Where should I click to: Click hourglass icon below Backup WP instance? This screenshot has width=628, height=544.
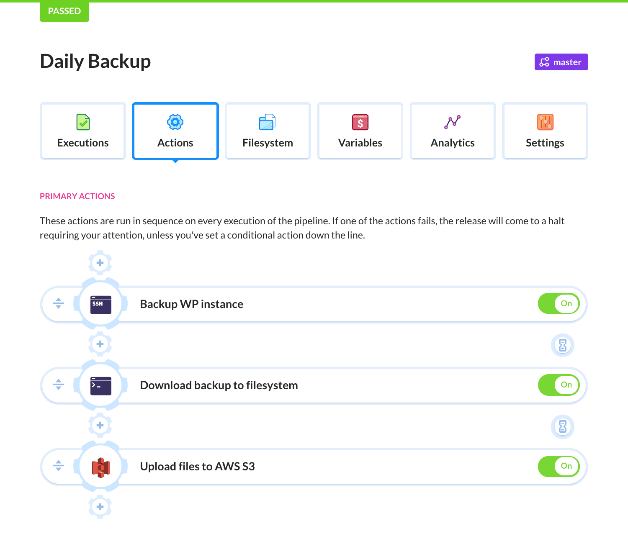click(x=563, y=345)
